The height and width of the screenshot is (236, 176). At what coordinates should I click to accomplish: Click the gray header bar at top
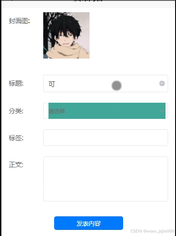coord(88,4)
